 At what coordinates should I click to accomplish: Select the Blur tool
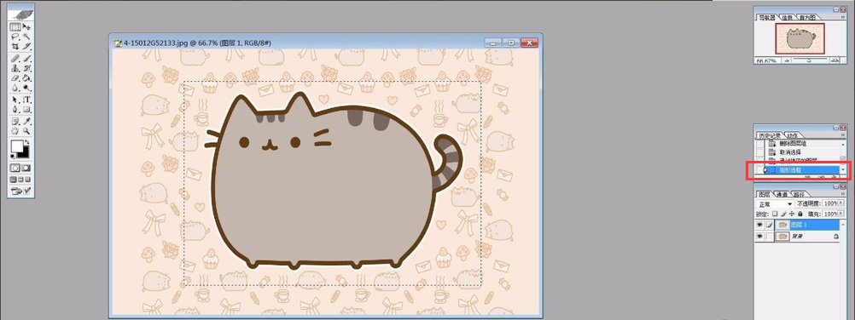pyautogui.click(x=15, y=88)
